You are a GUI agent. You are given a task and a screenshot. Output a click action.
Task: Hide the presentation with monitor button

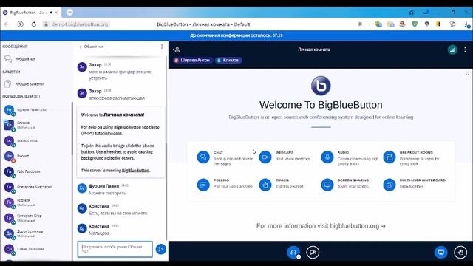441,252
